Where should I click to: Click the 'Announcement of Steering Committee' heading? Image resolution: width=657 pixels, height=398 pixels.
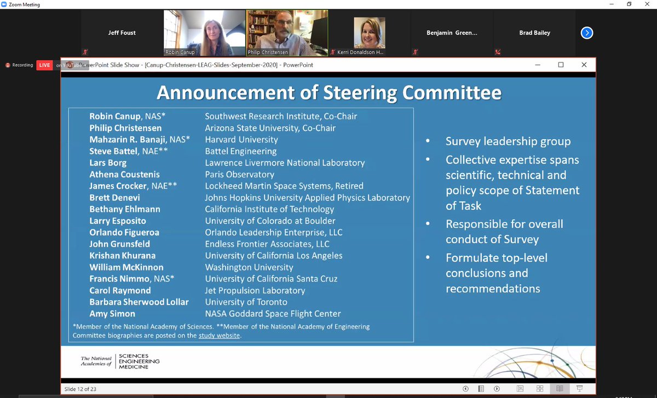pyautogui.click(x=329, y=92)
